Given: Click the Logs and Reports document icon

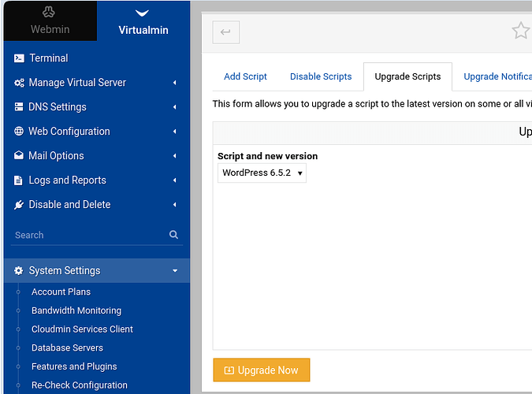Looking at the screenshot, I should click(x=18, y=180).
